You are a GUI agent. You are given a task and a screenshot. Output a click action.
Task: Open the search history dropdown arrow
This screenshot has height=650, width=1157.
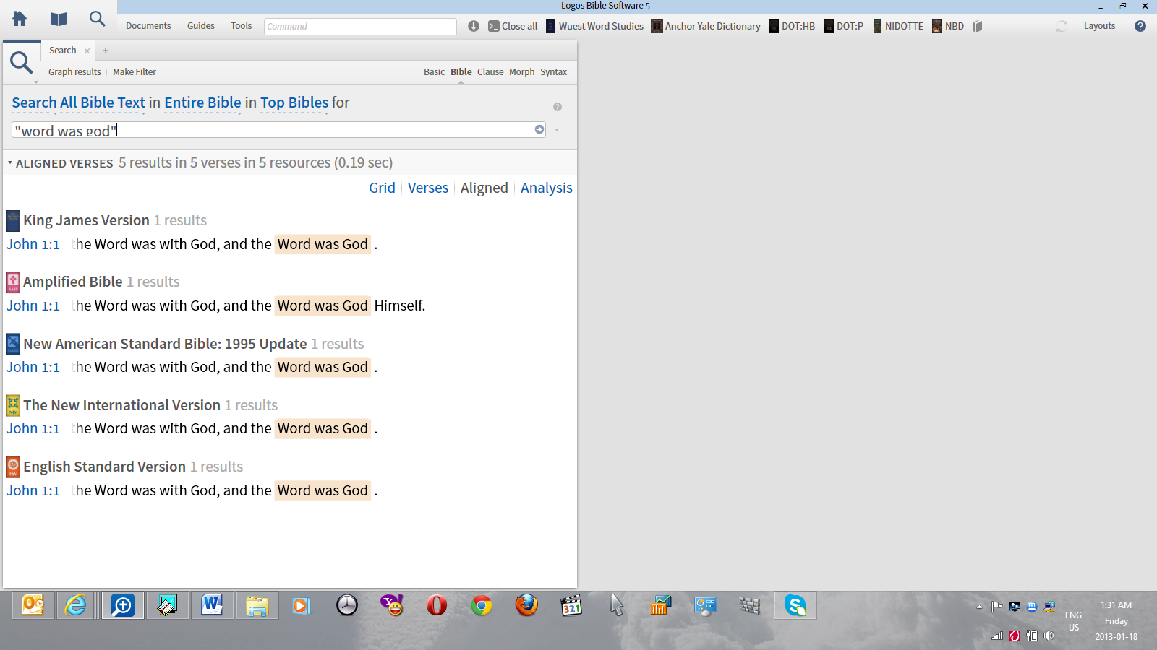point(557,130)
